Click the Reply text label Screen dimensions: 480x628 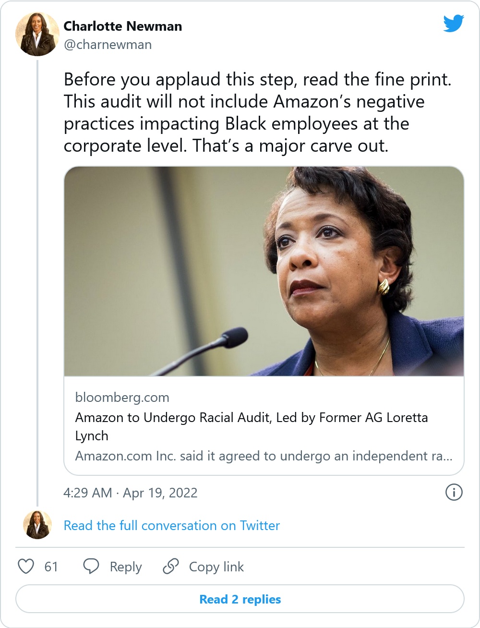pos(126,567)
